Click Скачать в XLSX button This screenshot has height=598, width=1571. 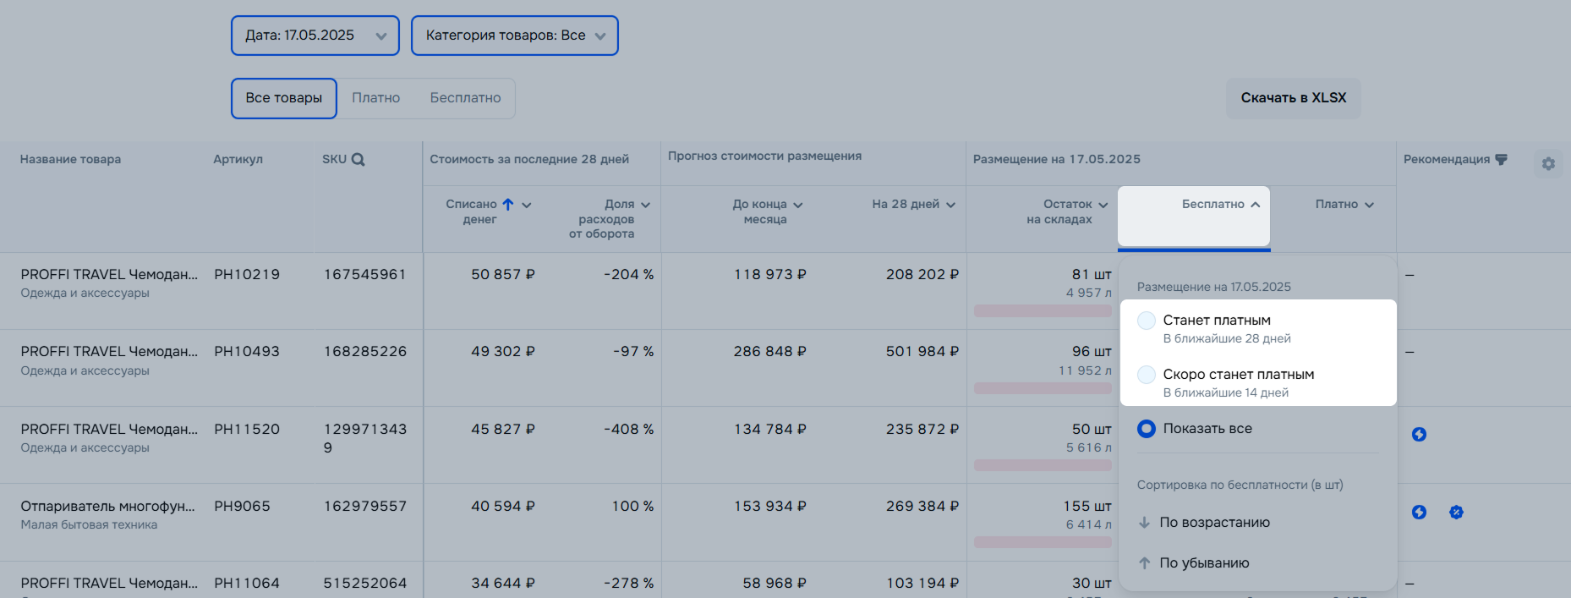coord(1294,98)
